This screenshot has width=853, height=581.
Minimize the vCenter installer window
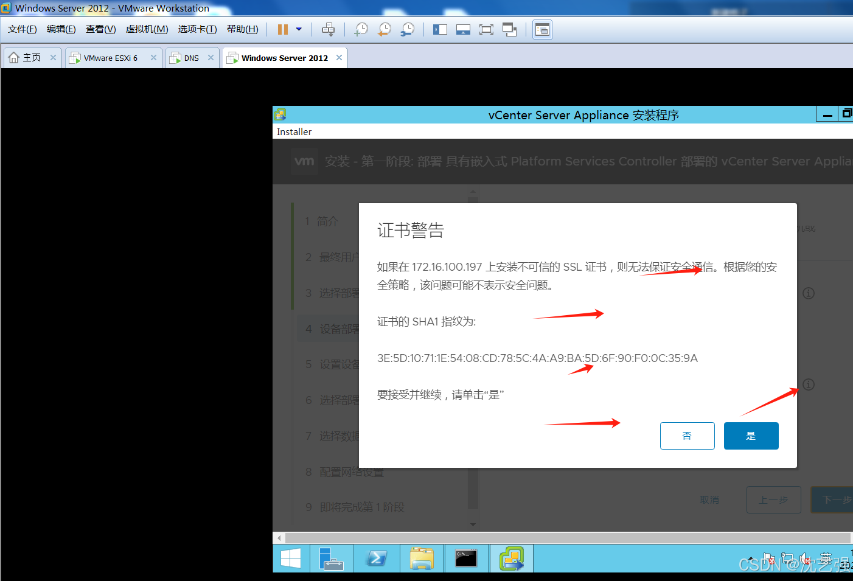[827, 114]
